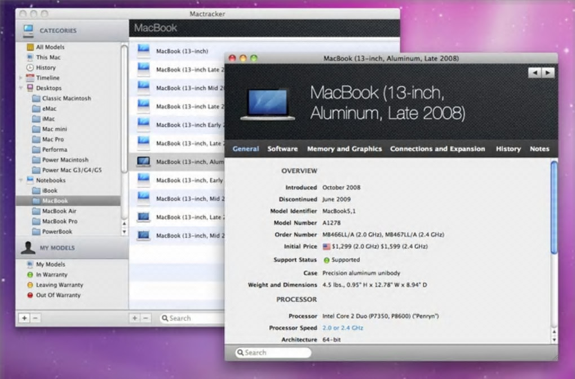
Task: Go to previous model with left arrow
Action: click(x=534, y=73)
